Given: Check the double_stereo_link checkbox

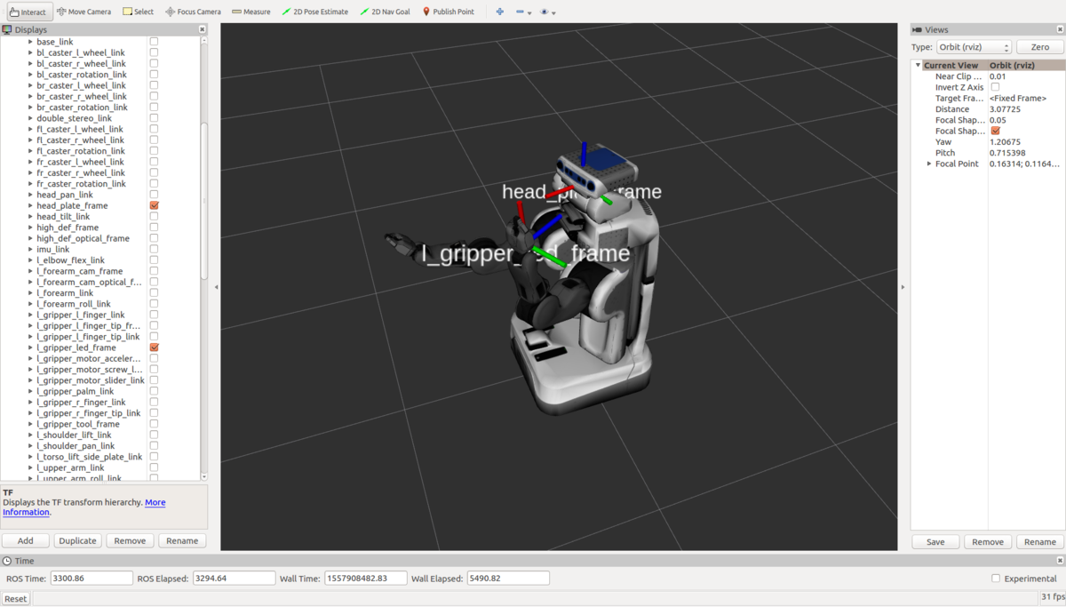Looking at the screenshot, I should (x=154, y=118).
